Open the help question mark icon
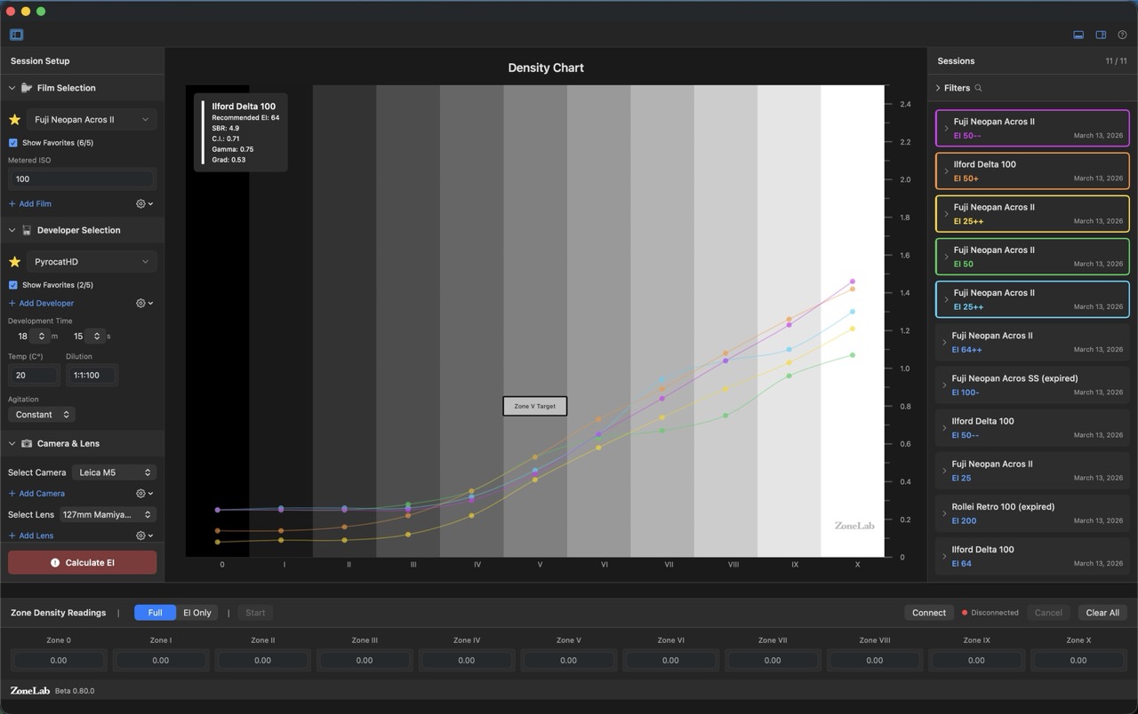1138x714 pixels. (1122, 35)
